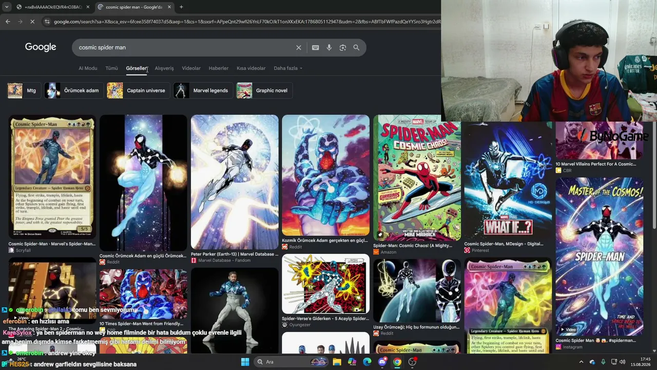Open the blue Spider-Man action figure image

click(x=235, y=310)
